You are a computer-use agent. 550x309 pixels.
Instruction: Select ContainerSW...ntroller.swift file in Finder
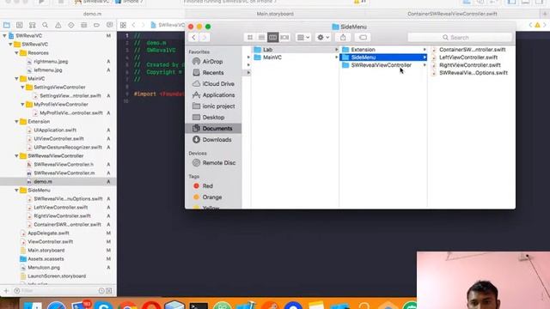471,50
